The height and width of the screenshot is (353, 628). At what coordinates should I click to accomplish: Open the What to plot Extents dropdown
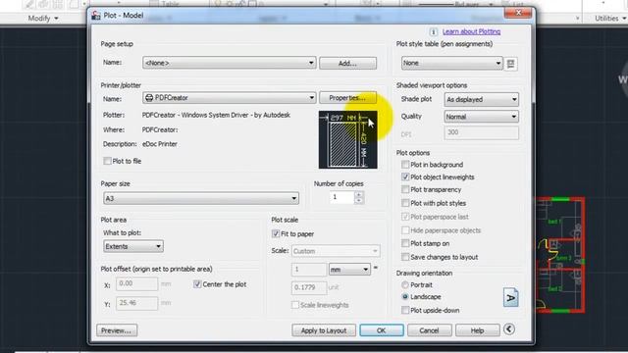click(133, 246)
